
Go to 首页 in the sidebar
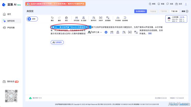point(9,14)
